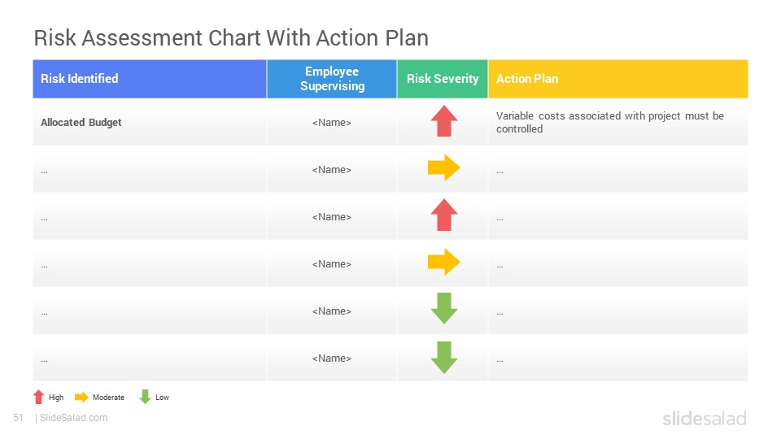Click the yellow Moderate legend arrow icon
Image resolution: width=781 pixels, height=439 pixels.
pos(81,398)
